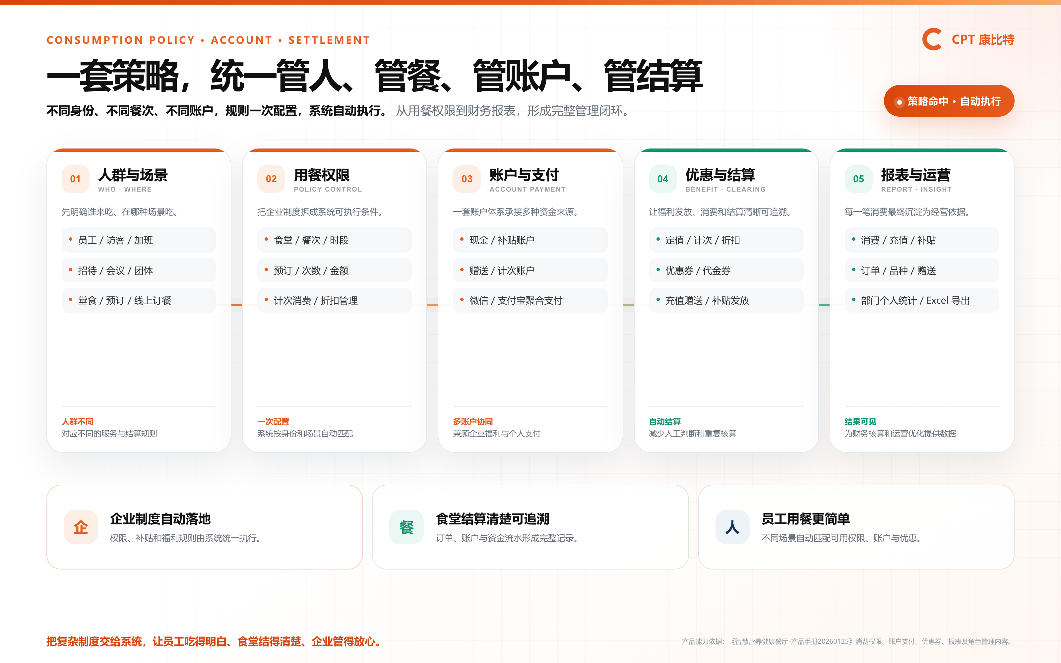The height and width of the screenshot is (663, 1061).
Task: Click the 结果可见 footer label
Action: 861,421
